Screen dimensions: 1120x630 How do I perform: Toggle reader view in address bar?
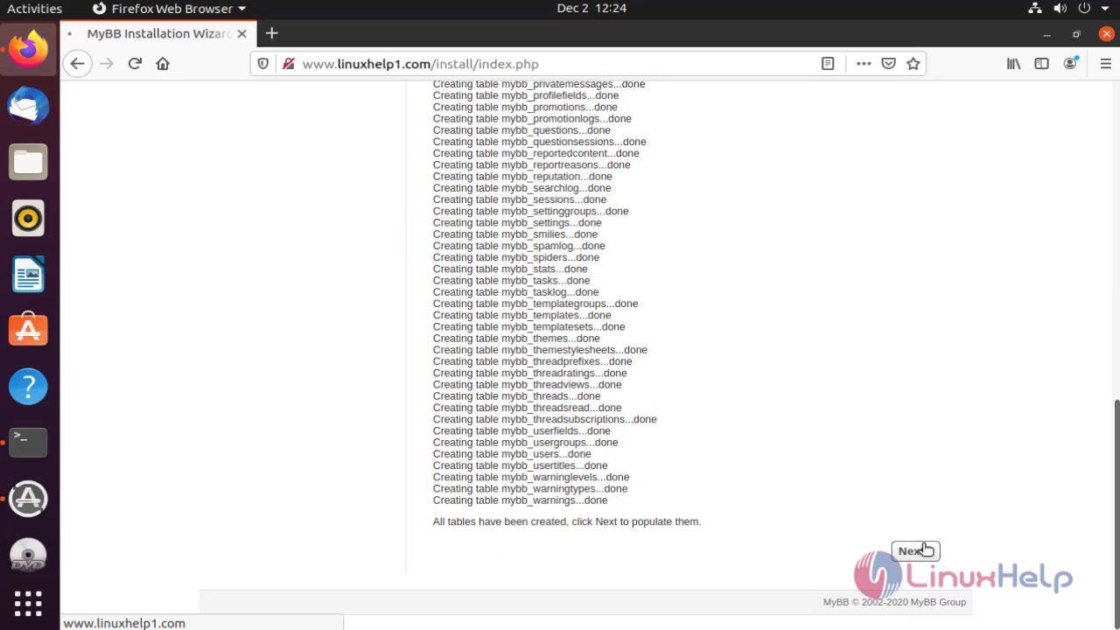[x=828, y=64]
